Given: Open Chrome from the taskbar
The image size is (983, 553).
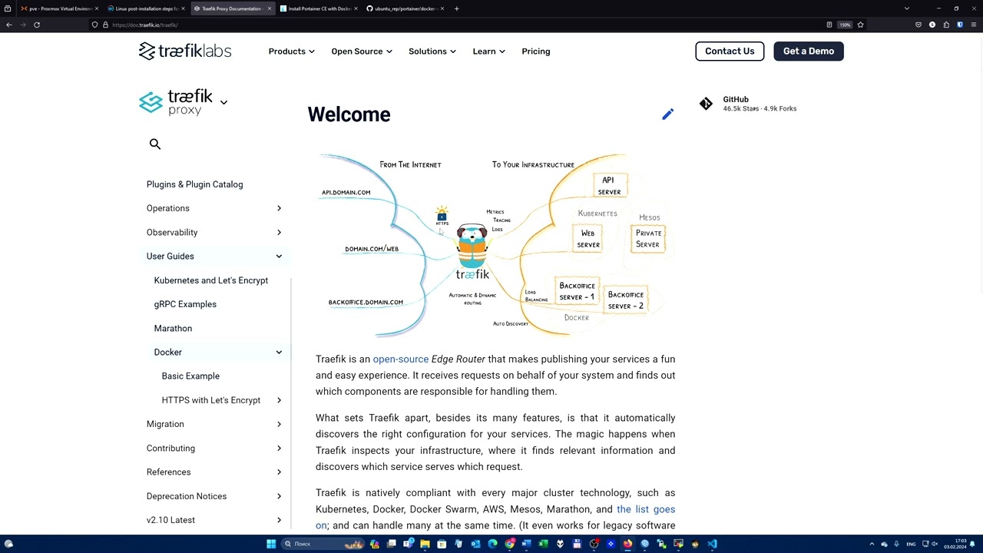Looking at the screenshot, I should click(x=509, y=544).
